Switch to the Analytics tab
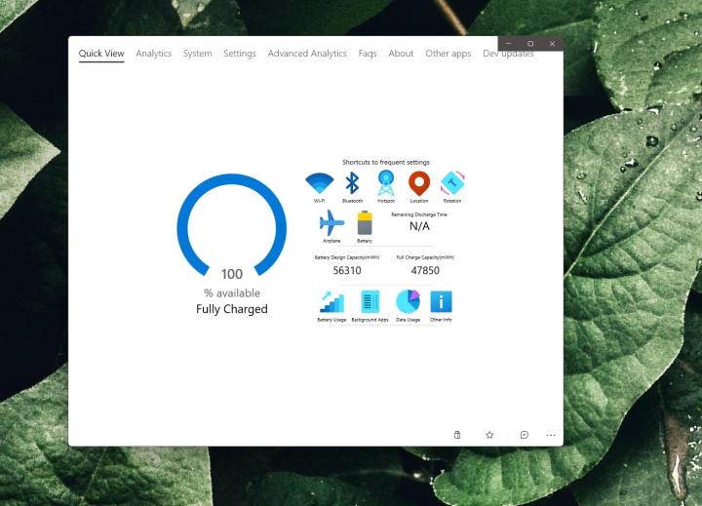702x506 pixels. point(153,54)
